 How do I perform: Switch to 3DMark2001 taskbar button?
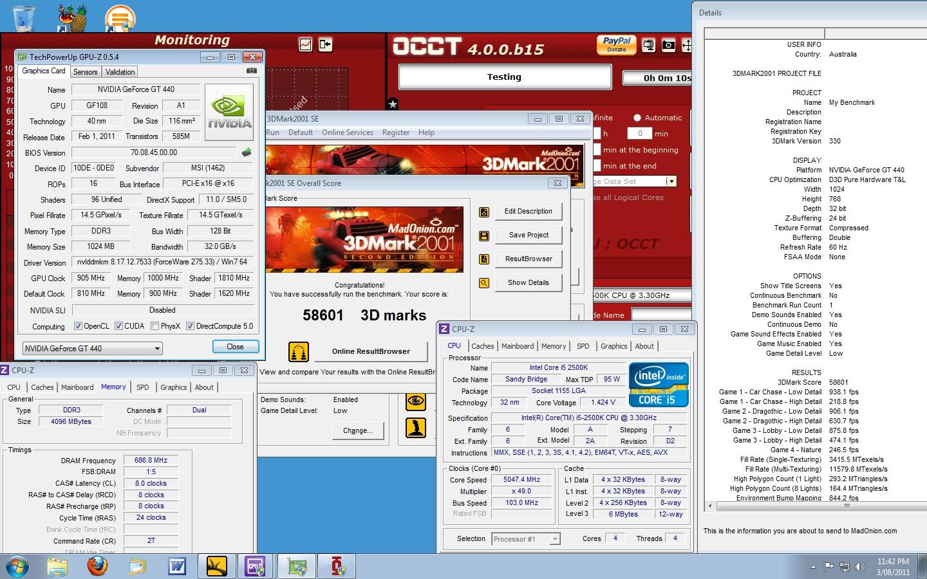coord(217,566)
